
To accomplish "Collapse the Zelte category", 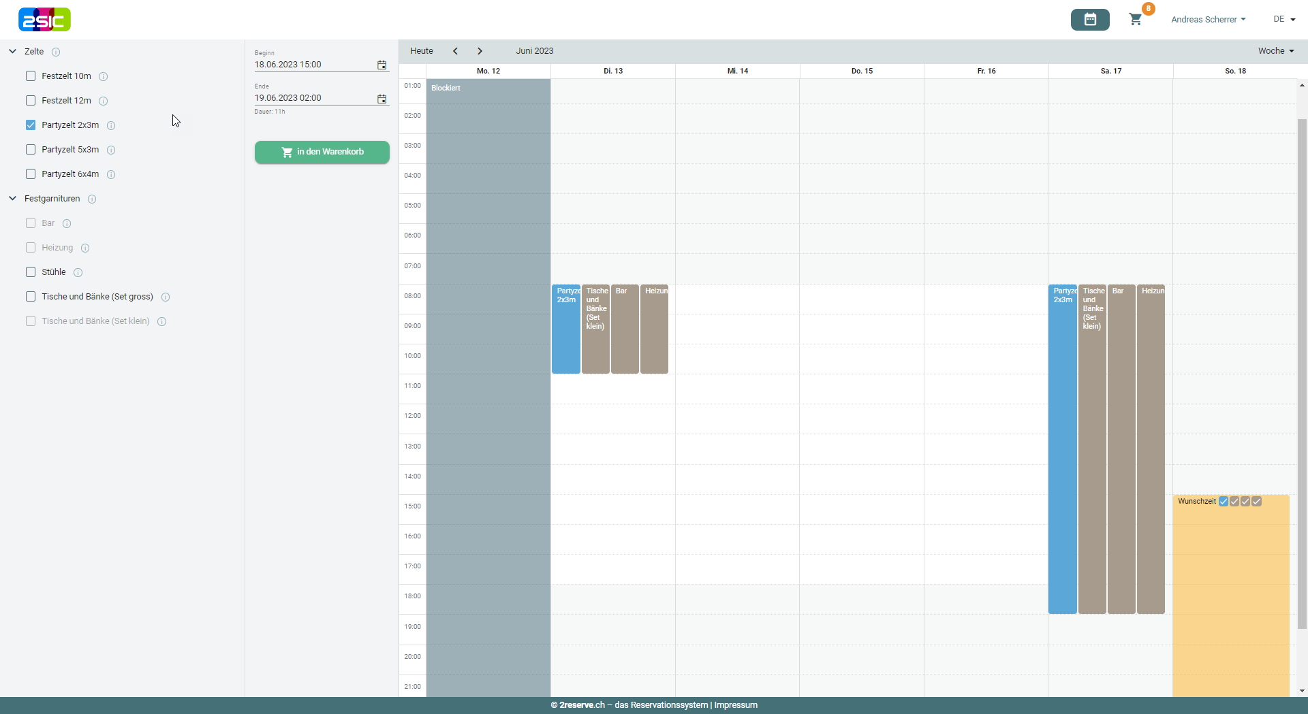I will pyautogui.click(x=12, y=52).
